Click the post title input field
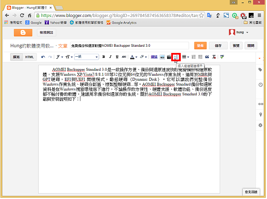Viewport: 267px width, 199px height. (129, 46)
